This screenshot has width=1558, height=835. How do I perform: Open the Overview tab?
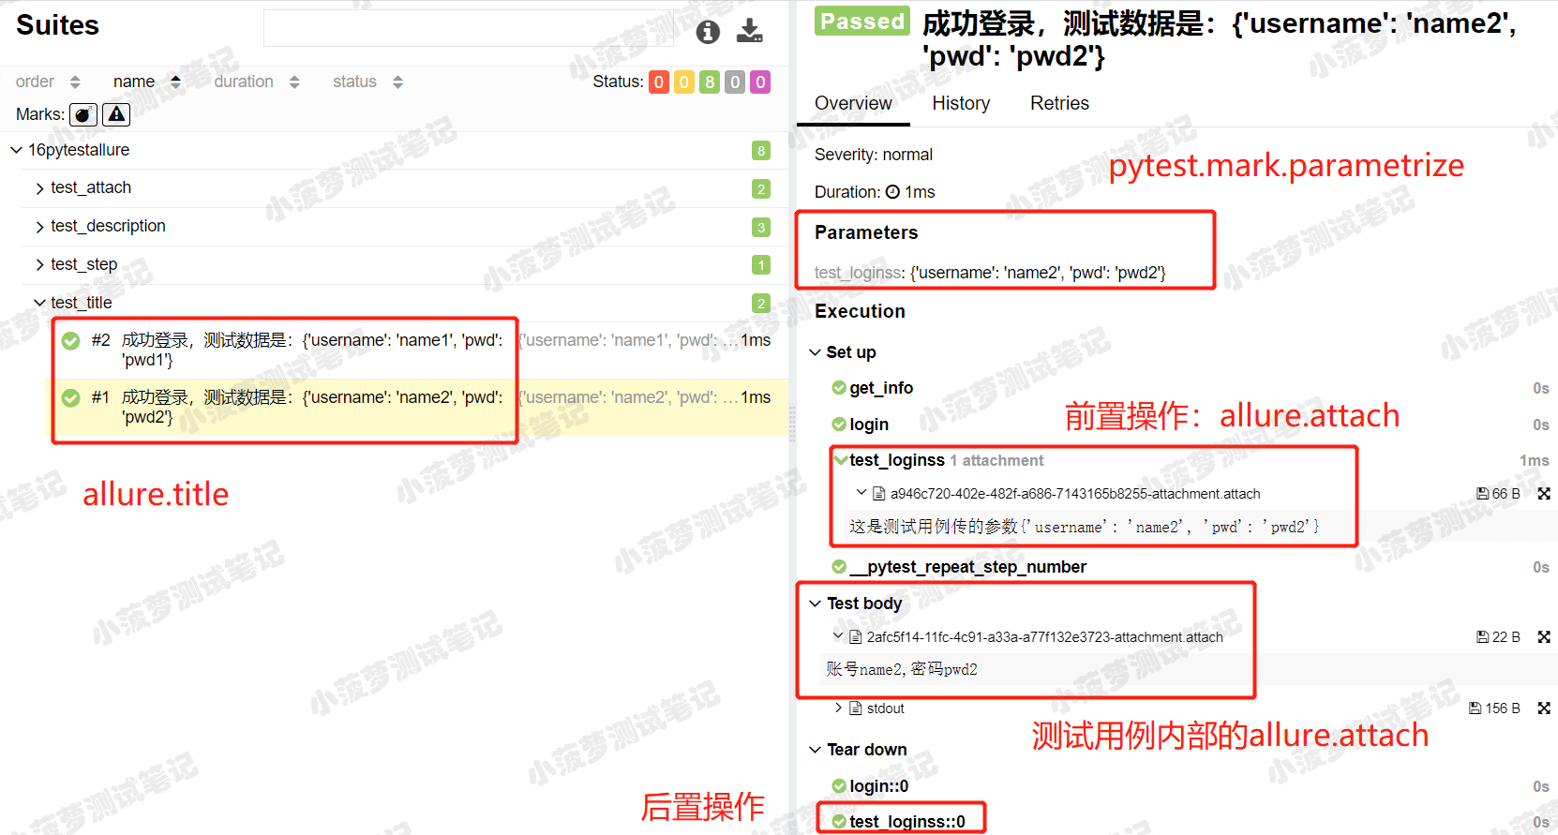tap(853, 103)
